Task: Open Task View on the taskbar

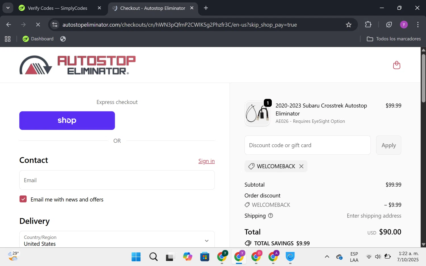Action: coord(170,257)
